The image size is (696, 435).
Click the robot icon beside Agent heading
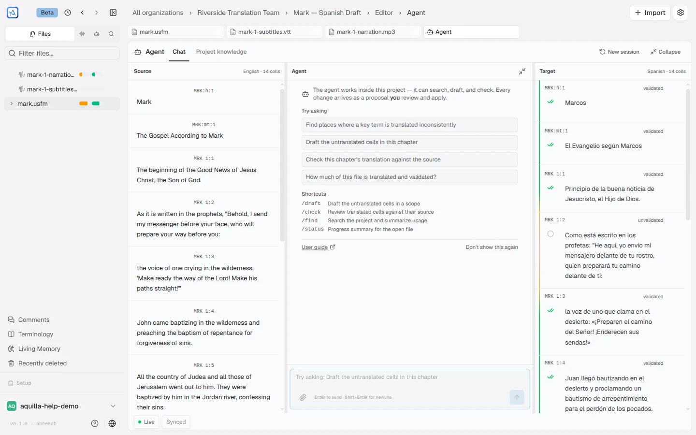pyautogui.click(x=138, y=52)
